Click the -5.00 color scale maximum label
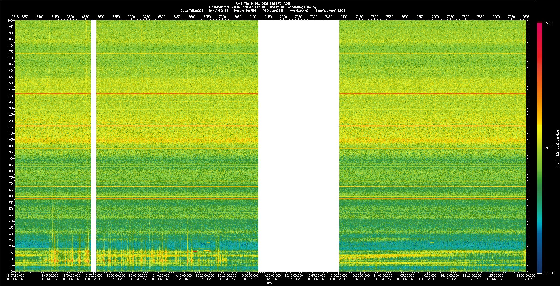 [x=549, y=23]
